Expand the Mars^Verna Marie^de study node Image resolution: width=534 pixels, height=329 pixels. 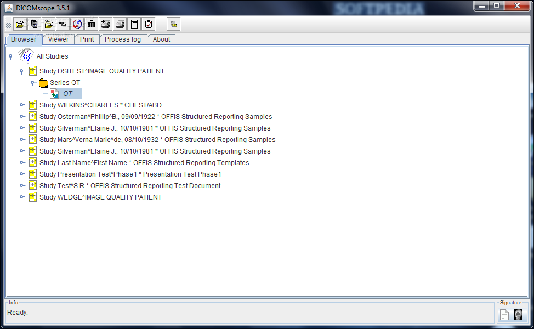pyautogui.click(x=22, y=139)
